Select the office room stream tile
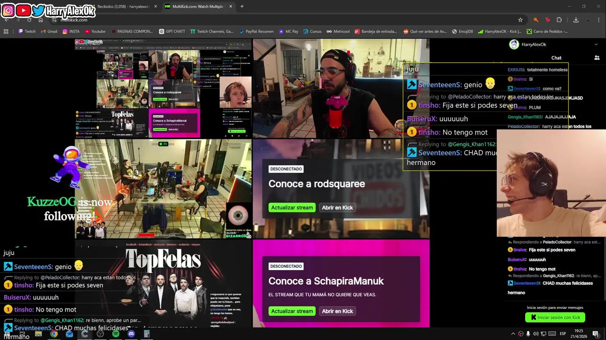 tap(163, 188)
